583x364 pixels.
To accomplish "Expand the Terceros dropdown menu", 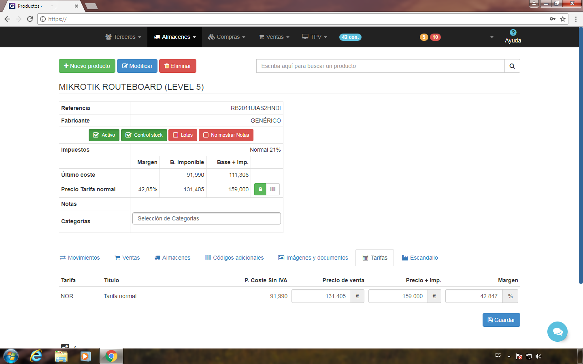I will point(123,37).
